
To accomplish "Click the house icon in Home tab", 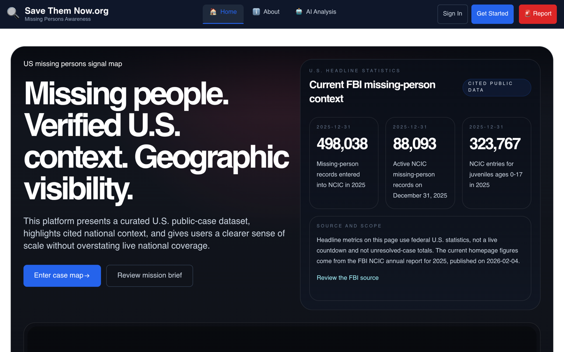I will pyautogui.click(x=213, y=12).
